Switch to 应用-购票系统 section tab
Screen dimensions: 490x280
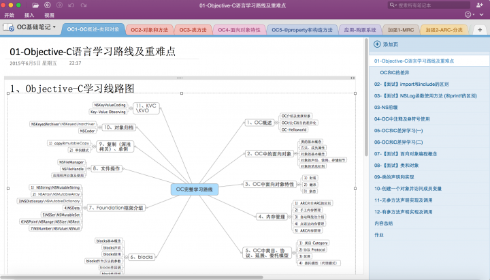tap(359, 30)
